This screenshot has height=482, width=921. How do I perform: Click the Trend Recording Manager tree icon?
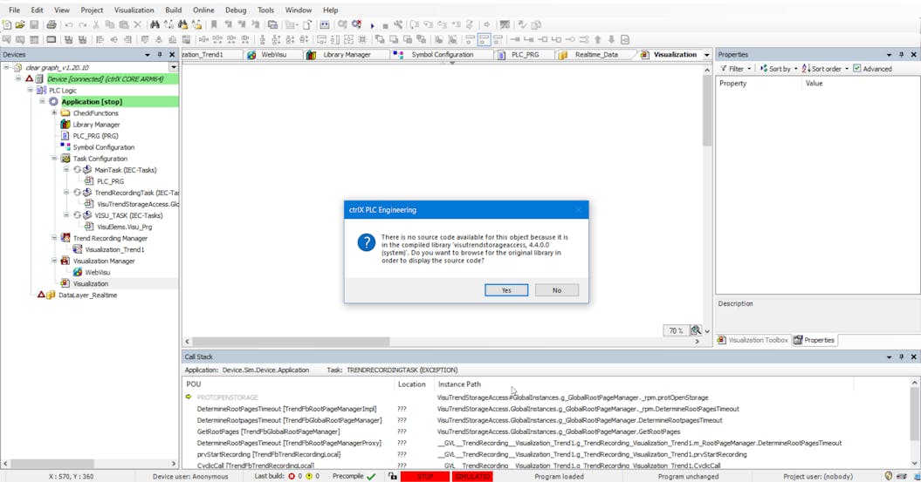click(x=65, y=238)
